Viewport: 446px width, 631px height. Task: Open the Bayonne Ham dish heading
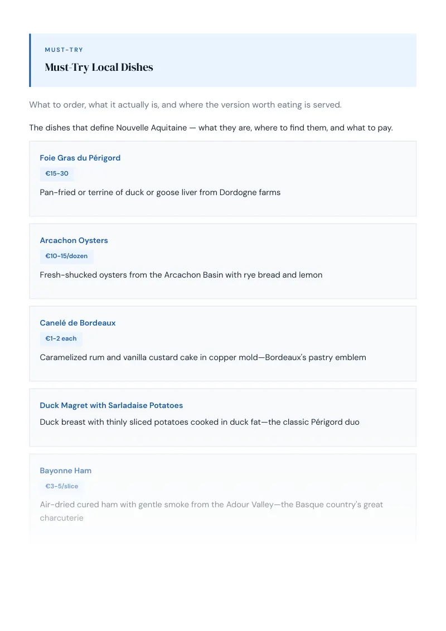66,470
